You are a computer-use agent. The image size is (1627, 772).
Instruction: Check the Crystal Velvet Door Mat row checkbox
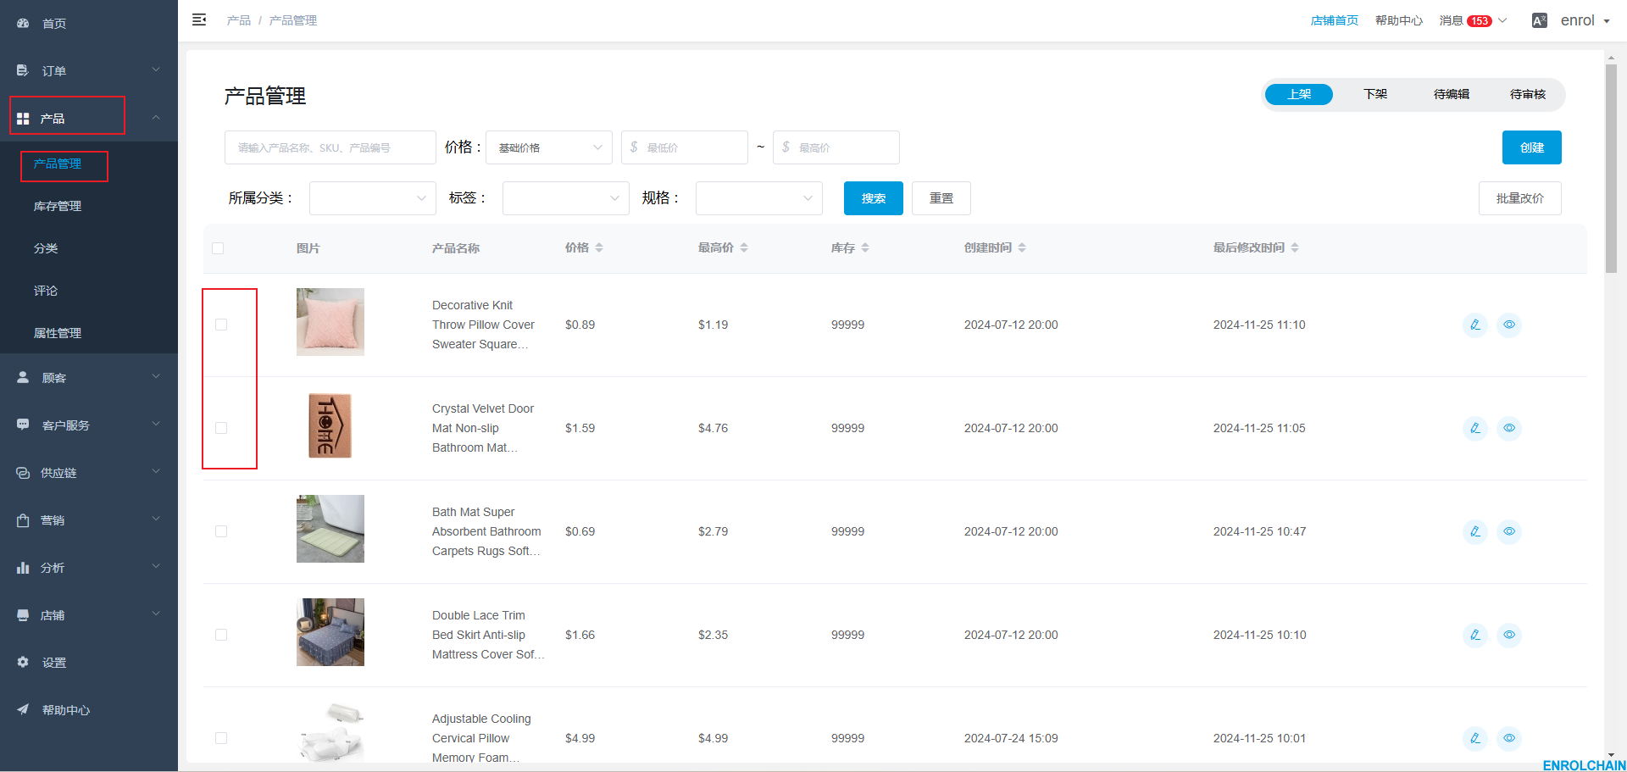tap(221, 428)
